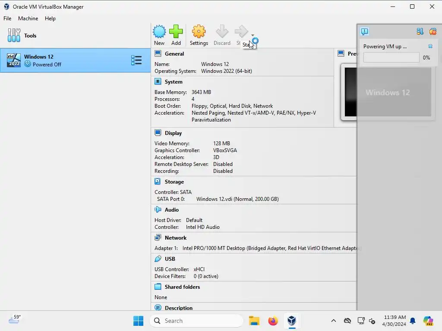Open the Machine menu

[x=28, y=18]
